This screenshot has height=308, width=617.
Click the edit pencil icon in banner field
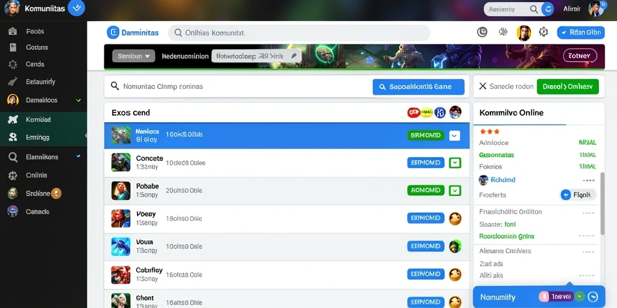(293, 56)
